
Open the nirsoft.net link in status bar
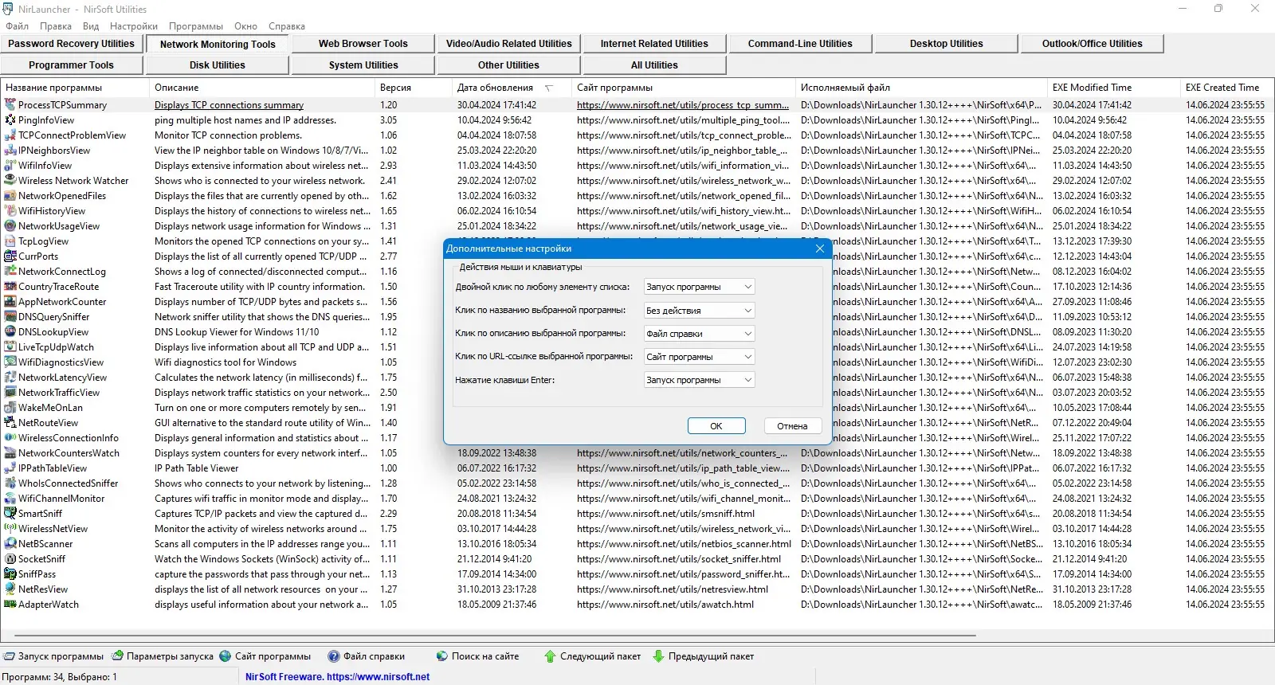coord(378,677)
